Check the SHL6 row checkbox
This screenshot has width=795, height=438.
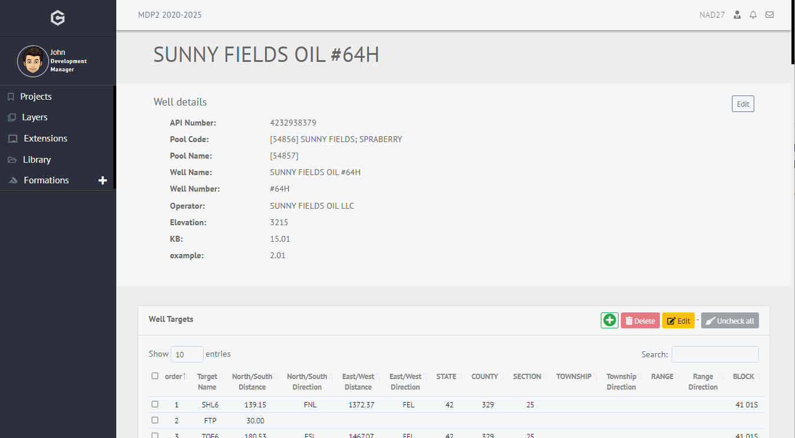[155, 404]
